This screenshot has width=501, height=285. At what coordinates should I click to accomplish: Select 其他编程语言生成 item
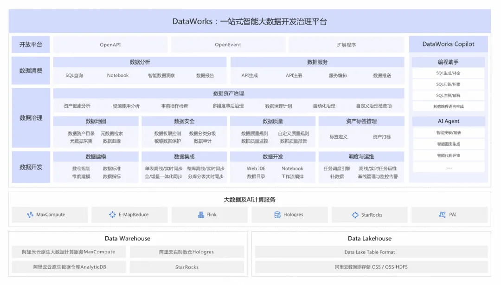[448, 106]
